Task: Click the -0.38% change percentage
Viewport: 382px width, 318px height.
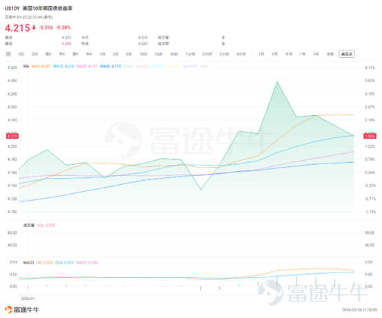Action: point(63,28)
